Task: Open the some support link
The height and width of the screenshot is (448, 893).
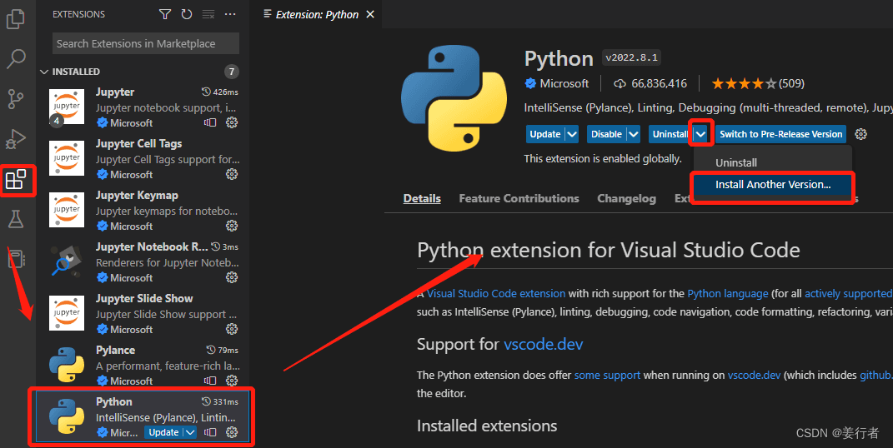Action: 607,376
